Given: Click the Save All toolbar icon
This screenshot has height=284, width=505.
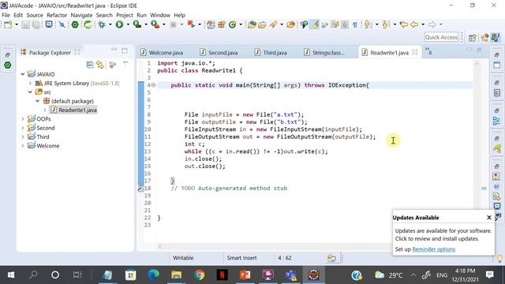Looking at the screenshot, I should (x=36, y=24).
